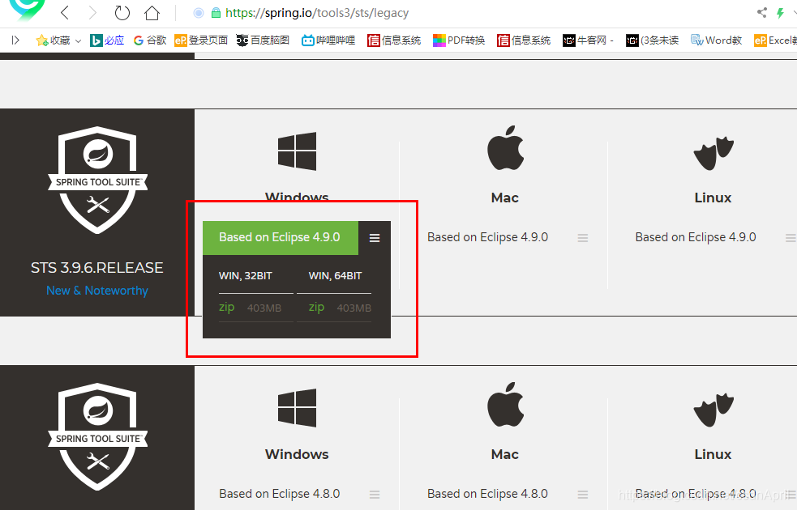
Task: Click the Windows logo for Eclipse 4.9.0
Action: 297,151
